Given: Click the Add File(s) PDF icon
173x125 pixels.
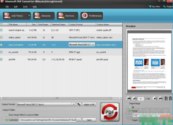Looking at the screenshot, I should pos(7,16).
